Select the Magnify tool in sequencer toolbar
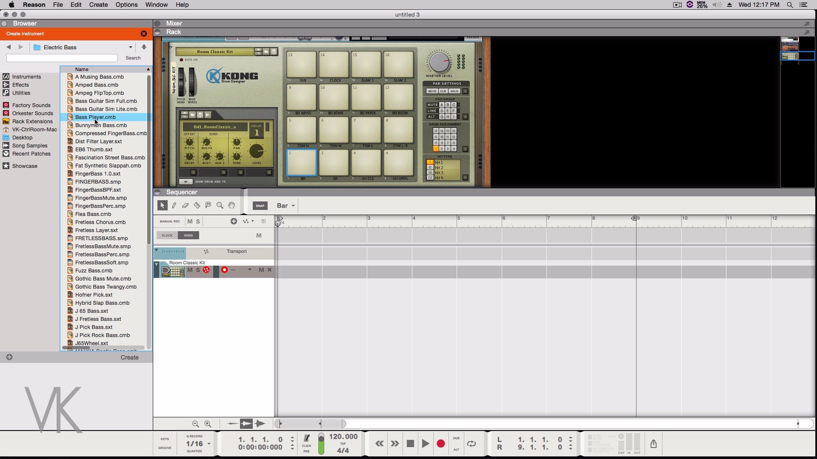 click(220, 206)
